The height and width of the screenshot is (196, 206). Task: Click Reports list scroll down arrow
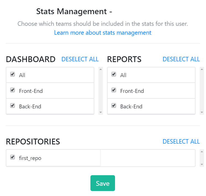tap(202, 112)
